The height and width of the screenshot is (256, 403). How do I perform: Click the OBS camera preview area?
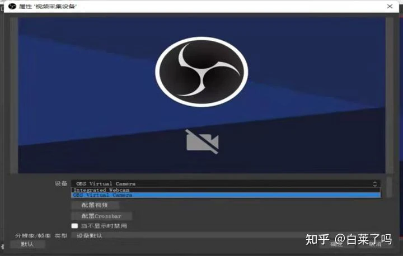[x=201, y=95]
